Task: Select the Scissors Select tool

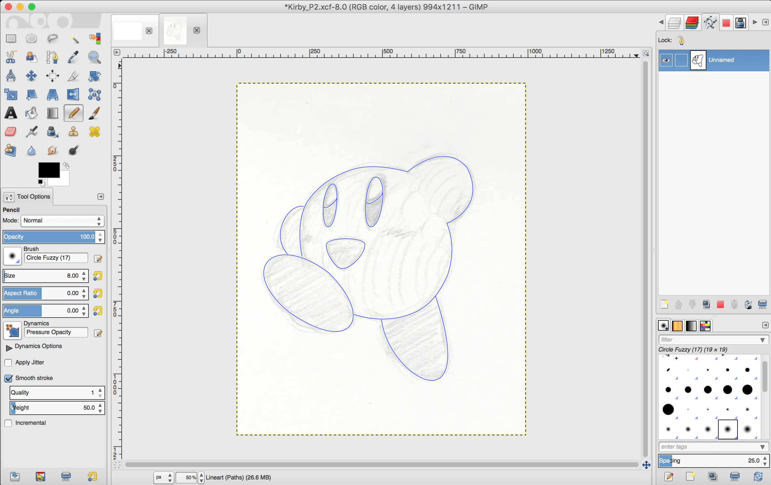Action: [11, 57]
